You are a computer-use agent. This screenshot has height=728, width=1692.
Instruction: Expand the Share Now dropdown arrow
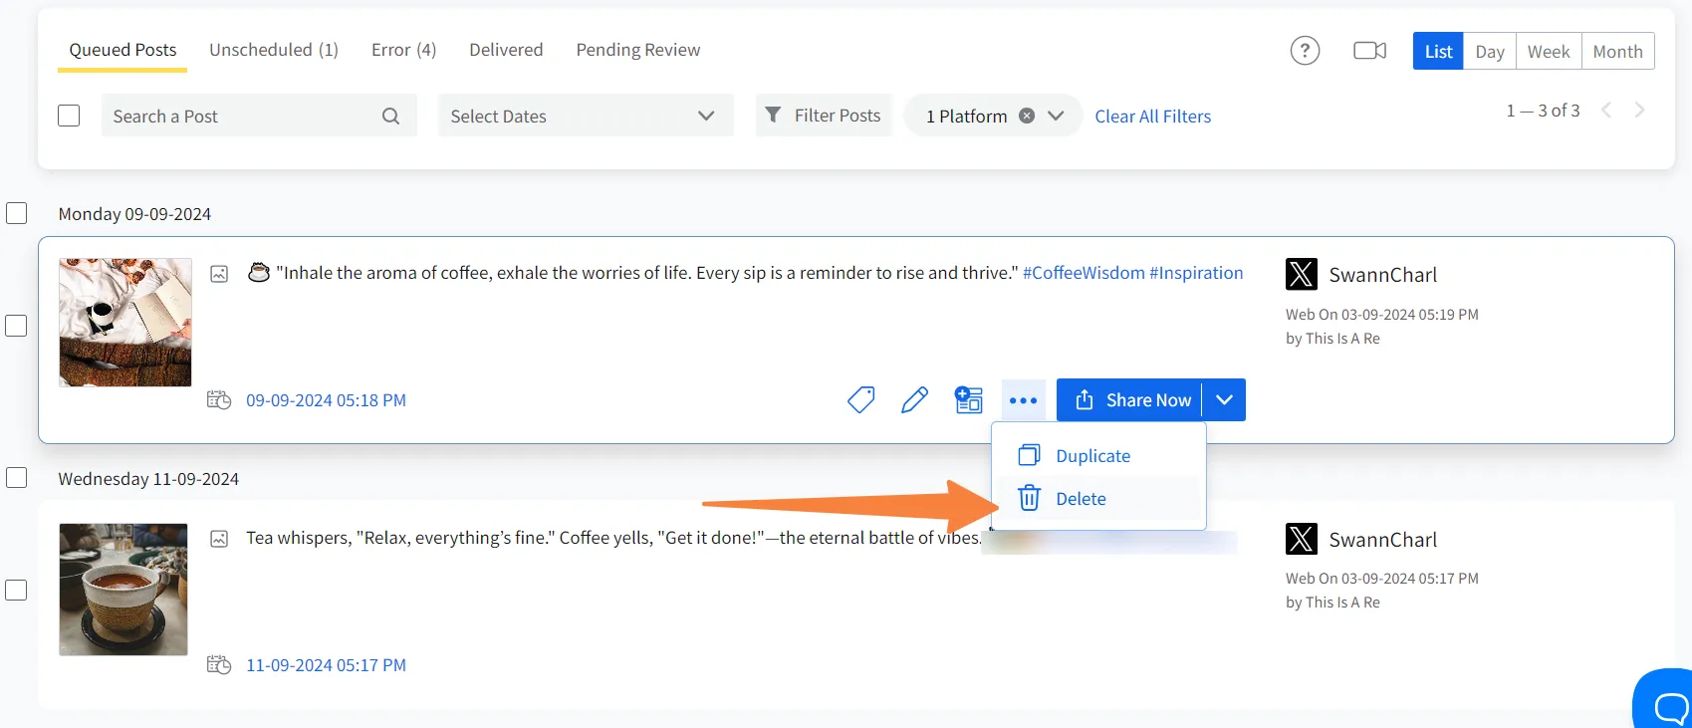(x=1225, y=400)
